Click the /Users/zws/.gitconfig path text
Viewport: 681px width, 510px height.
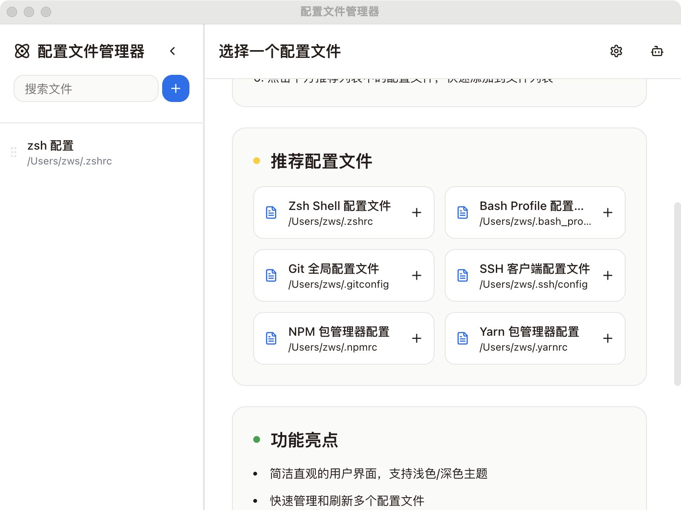coord(339,284)
